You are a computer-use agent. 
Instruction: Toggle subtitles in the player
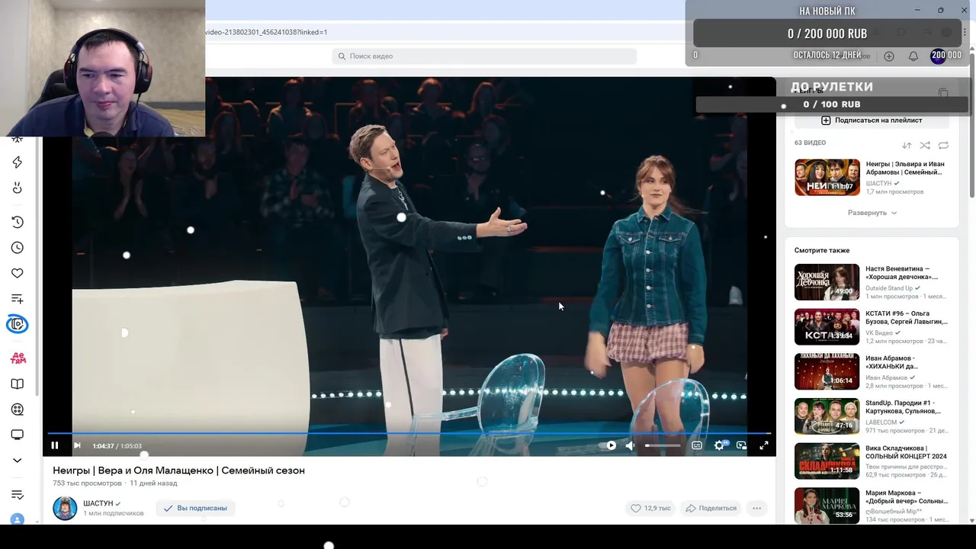(x=697, y=445)
